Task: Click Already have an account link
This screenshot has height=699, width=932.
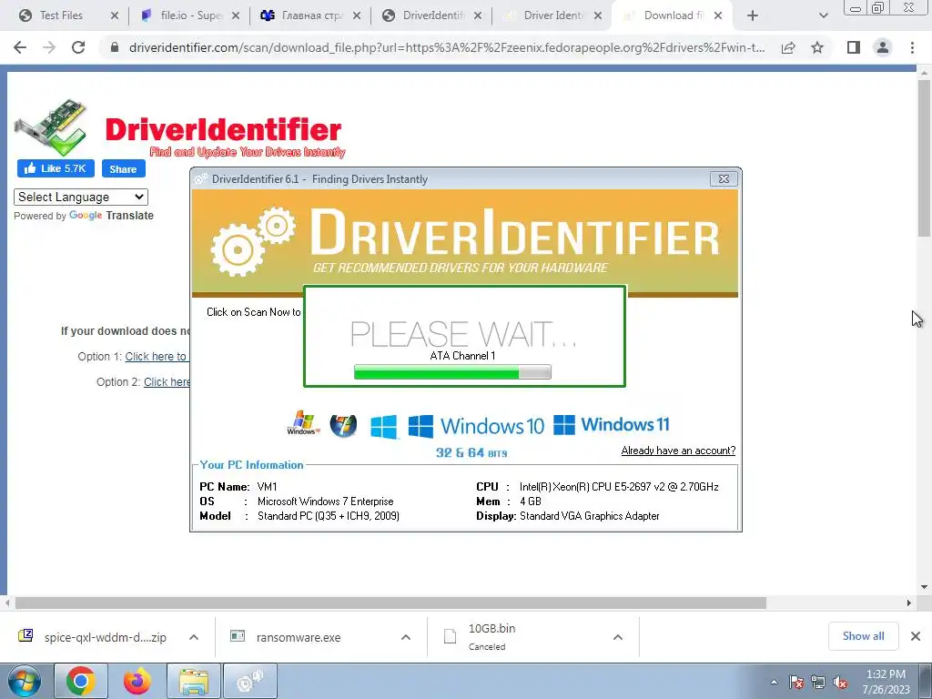Action: point(678,451)
